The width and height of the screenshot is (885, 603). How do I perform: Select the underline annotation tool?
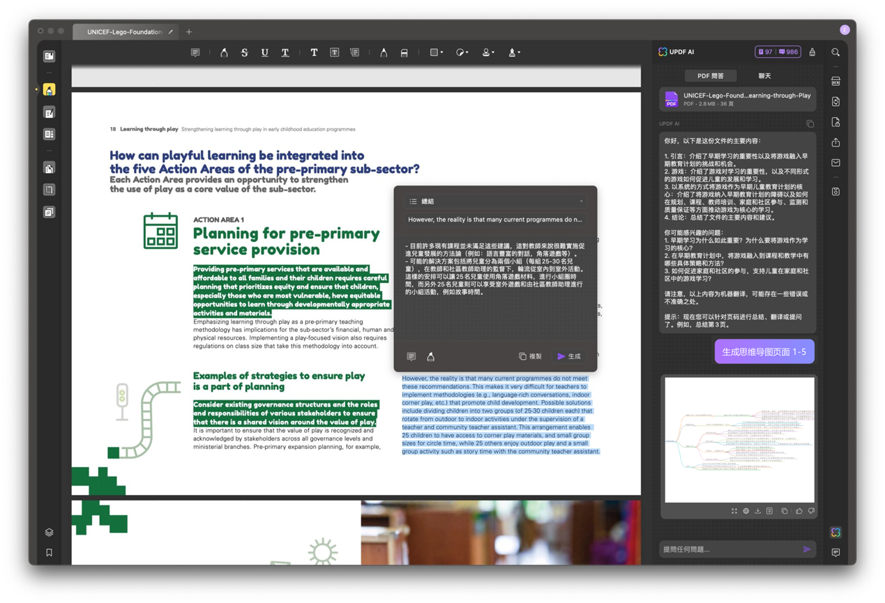(x=264, y=52)
